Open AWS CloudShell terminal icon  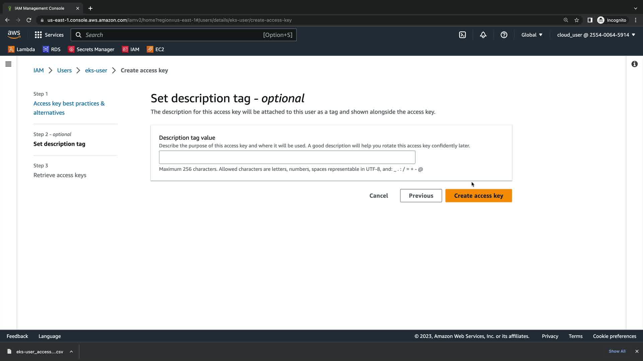click(462, 35)
